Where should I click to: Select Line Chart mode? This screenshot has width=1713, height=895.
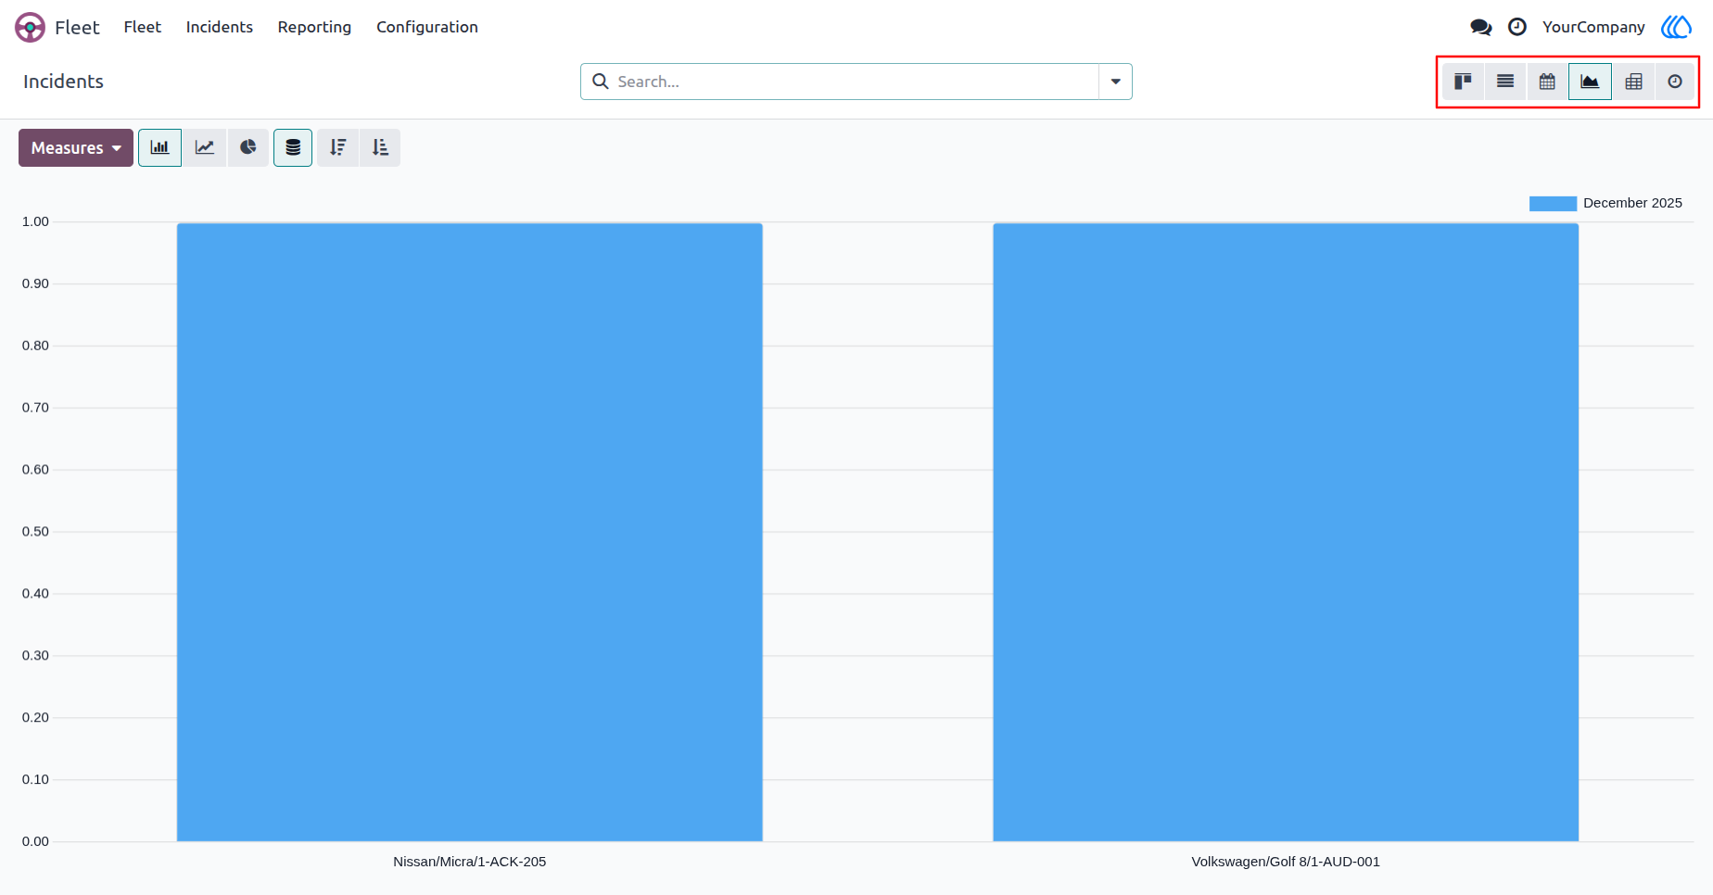tap(204, 148)
